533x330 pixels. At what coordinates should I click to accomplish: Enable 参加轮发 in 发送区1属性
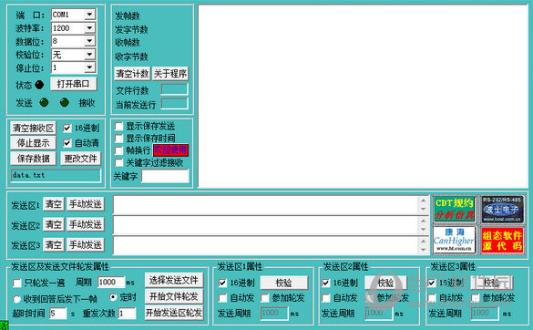(265, 298)
